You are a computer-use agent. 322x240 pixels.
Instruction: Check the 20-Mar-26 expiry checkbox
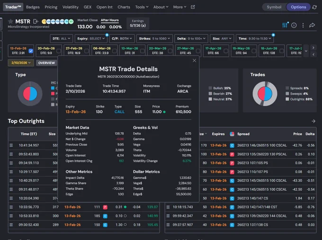170,51
